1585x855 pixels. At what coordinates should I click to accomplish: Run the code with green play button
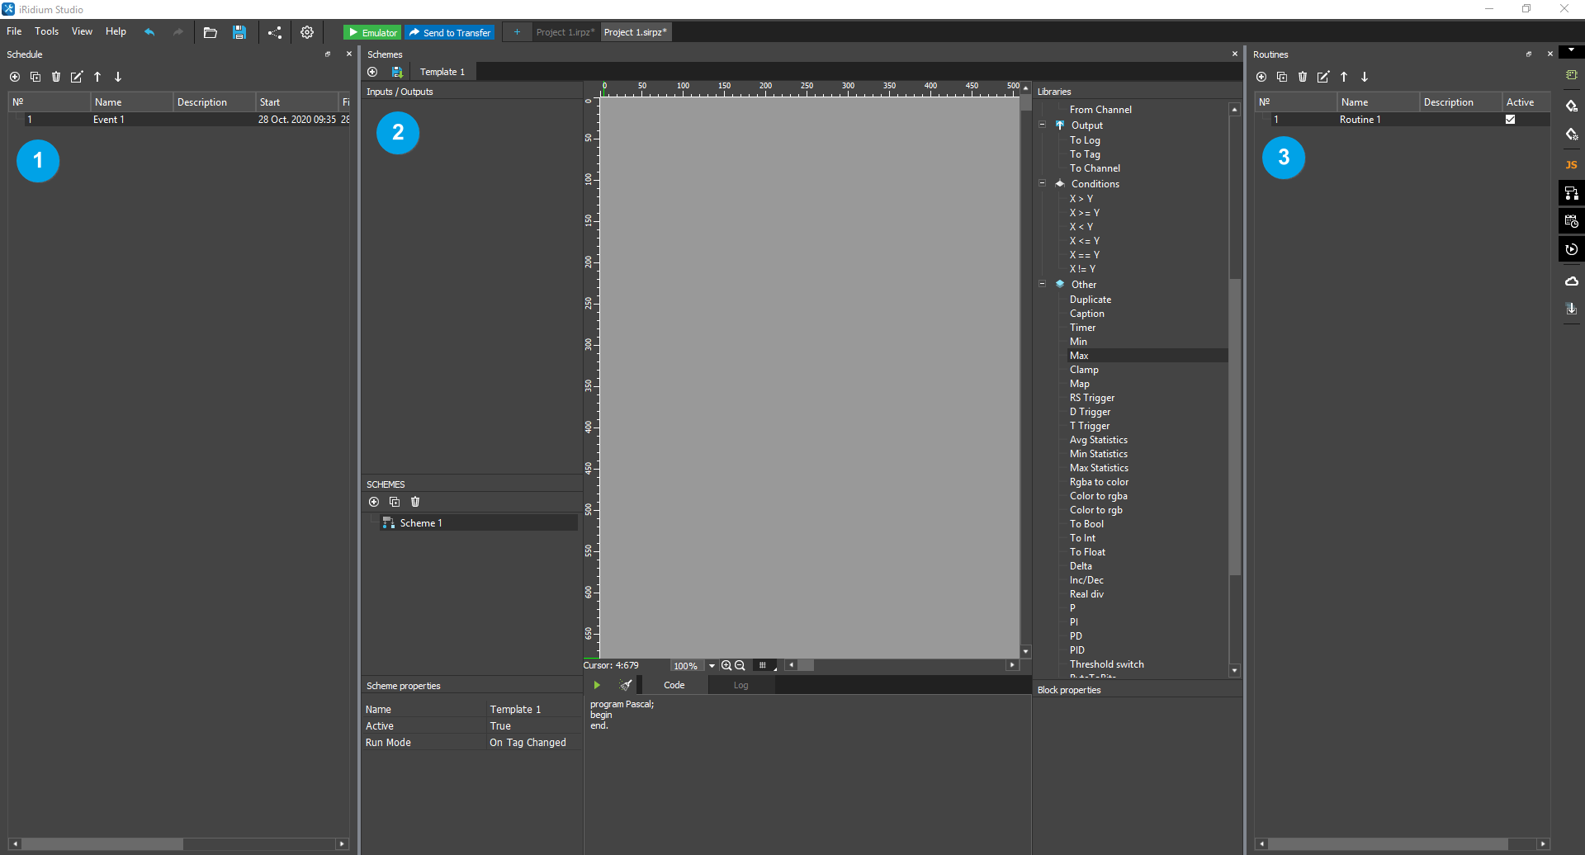597,685
